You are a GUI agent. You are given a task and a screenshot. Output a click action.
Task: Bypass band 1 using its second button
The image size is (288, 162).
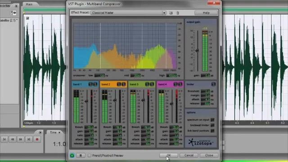tap(95, 84)
